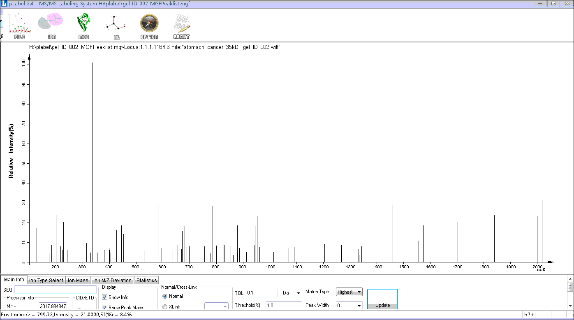Click the b7+ status bar entry
This screenshot has width=574, height=320.
pyautogui.click(x=529, y=315)
